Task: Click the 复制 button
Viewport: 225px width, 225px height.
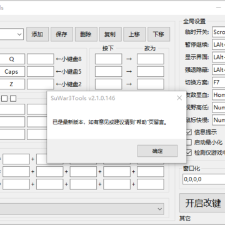Action: 110,34
